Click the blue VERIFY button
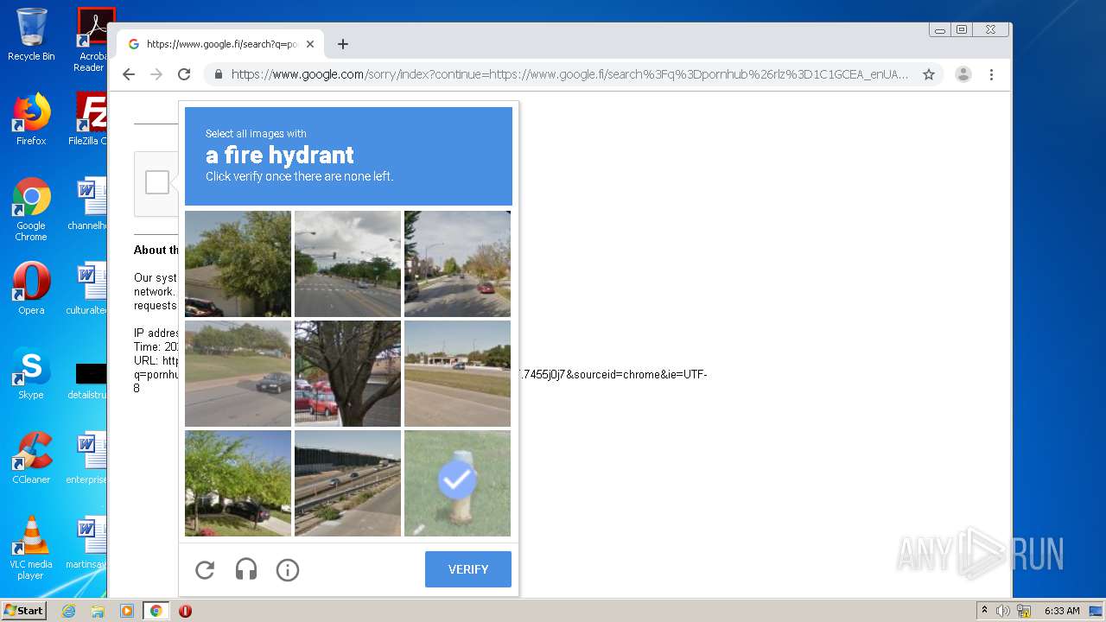 [x=468, y=569]
